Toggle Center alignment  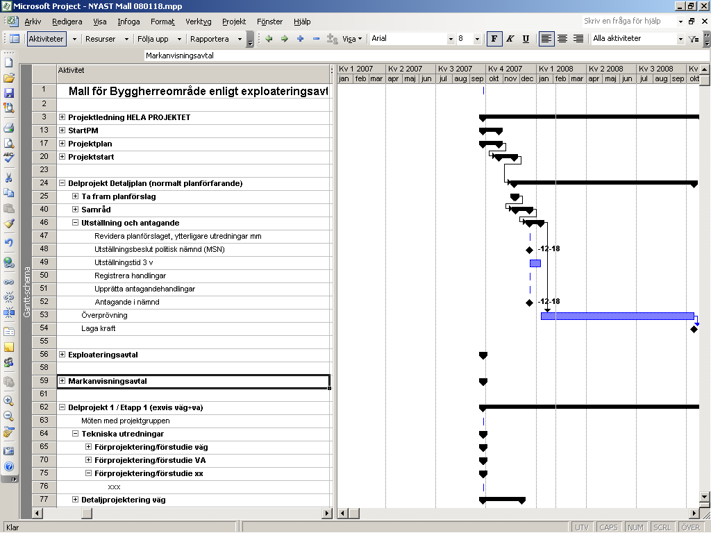(562, 39)
